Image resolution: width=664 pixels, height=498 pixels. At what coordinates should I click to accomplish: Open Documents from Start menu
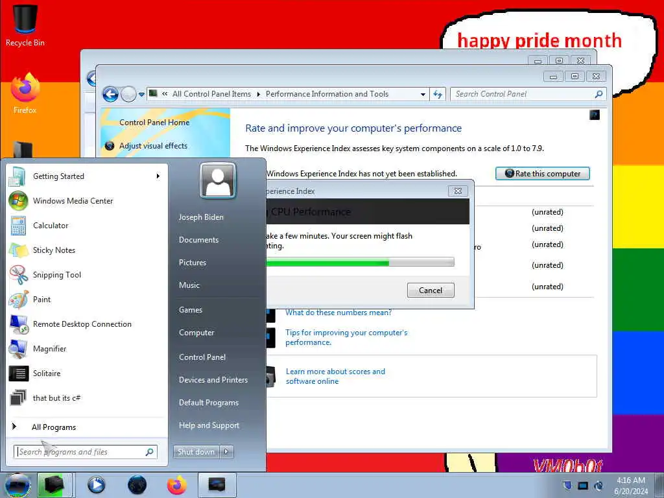click(198, 240)
